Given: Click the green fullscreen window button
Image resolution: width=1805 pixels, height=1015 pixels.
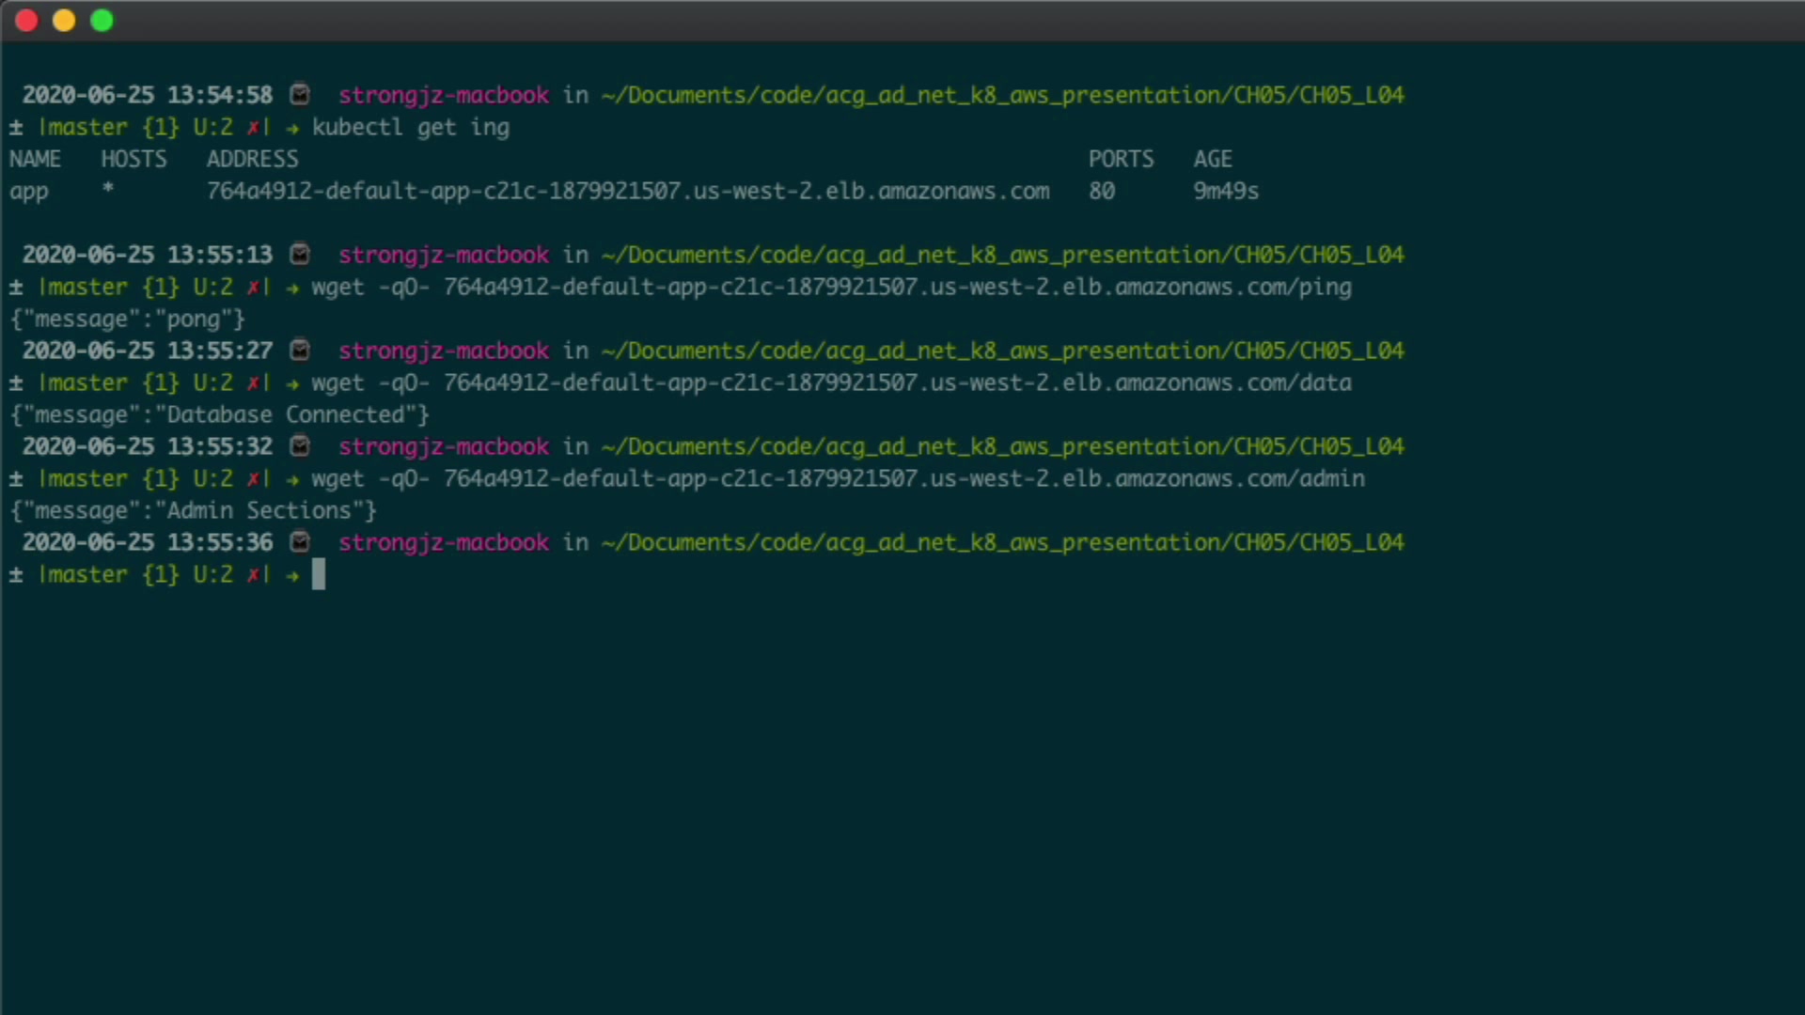Looking at the screenshot, I should [x=102, y=21].
